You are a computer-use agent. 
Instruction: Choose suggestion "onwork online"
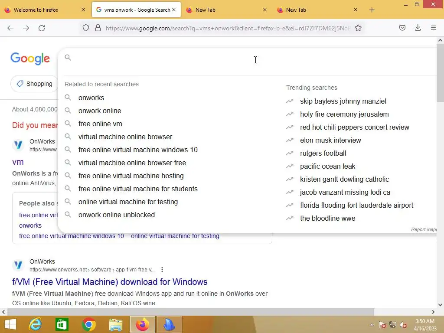coord(100,111)
